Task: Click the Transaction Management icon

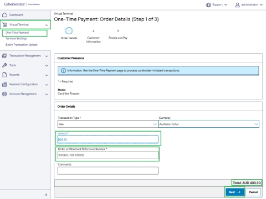Action: (4, 56)
